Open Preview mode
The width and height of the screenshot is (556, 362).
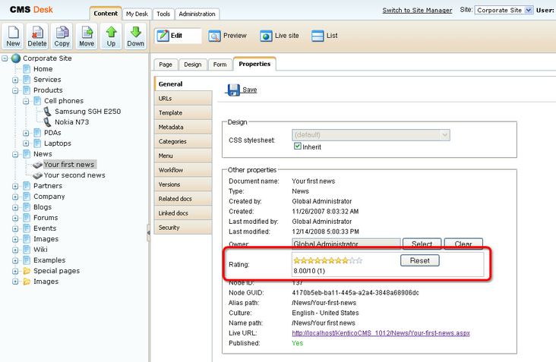point(227,36)
